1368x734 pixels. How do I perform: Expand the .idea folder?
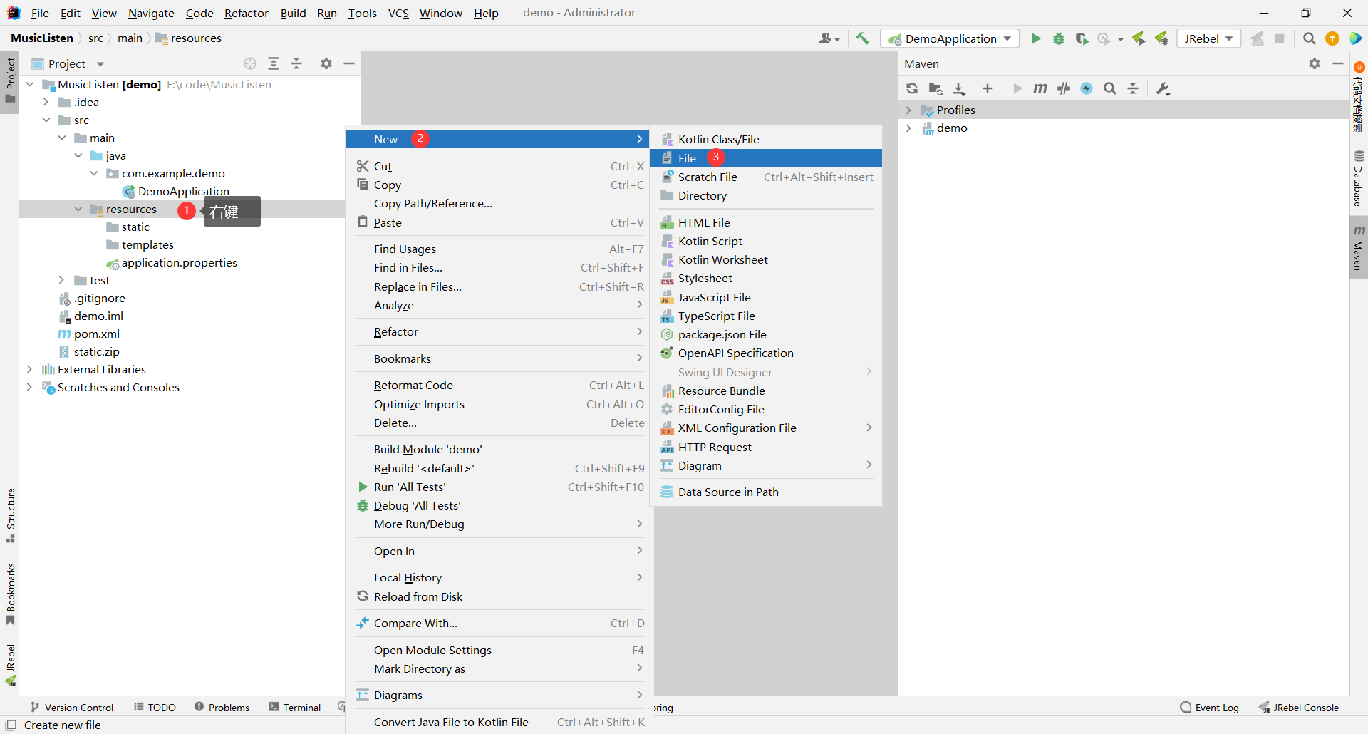click(46, 102)
